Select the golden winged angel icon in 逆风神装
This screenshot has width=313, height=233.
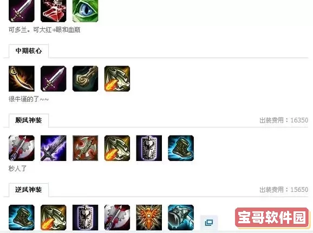[149, 218]
